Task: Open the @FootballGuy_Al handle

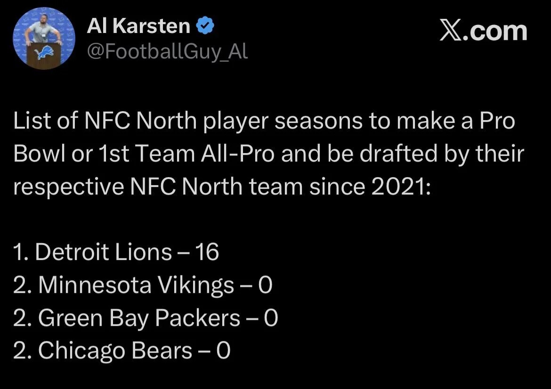Action: (167, 51)
